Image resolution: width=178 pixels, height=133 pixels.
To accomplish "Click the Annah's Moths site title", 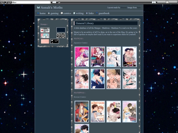I will point(51,8).
